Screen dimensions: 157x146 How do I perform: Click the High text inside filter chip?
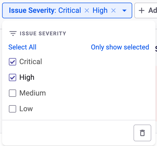(100, 10)
